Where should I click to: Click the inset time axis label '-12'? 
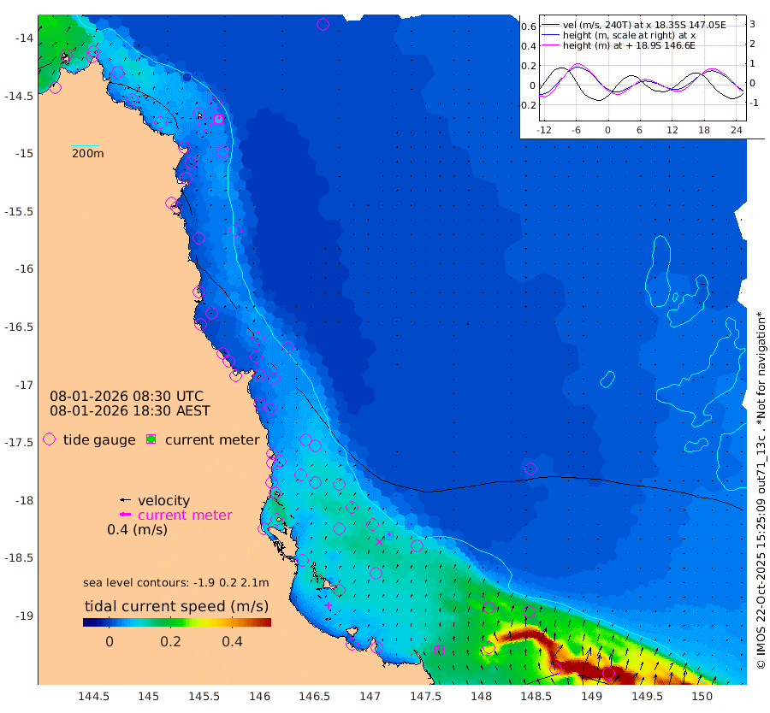(545, 130)
